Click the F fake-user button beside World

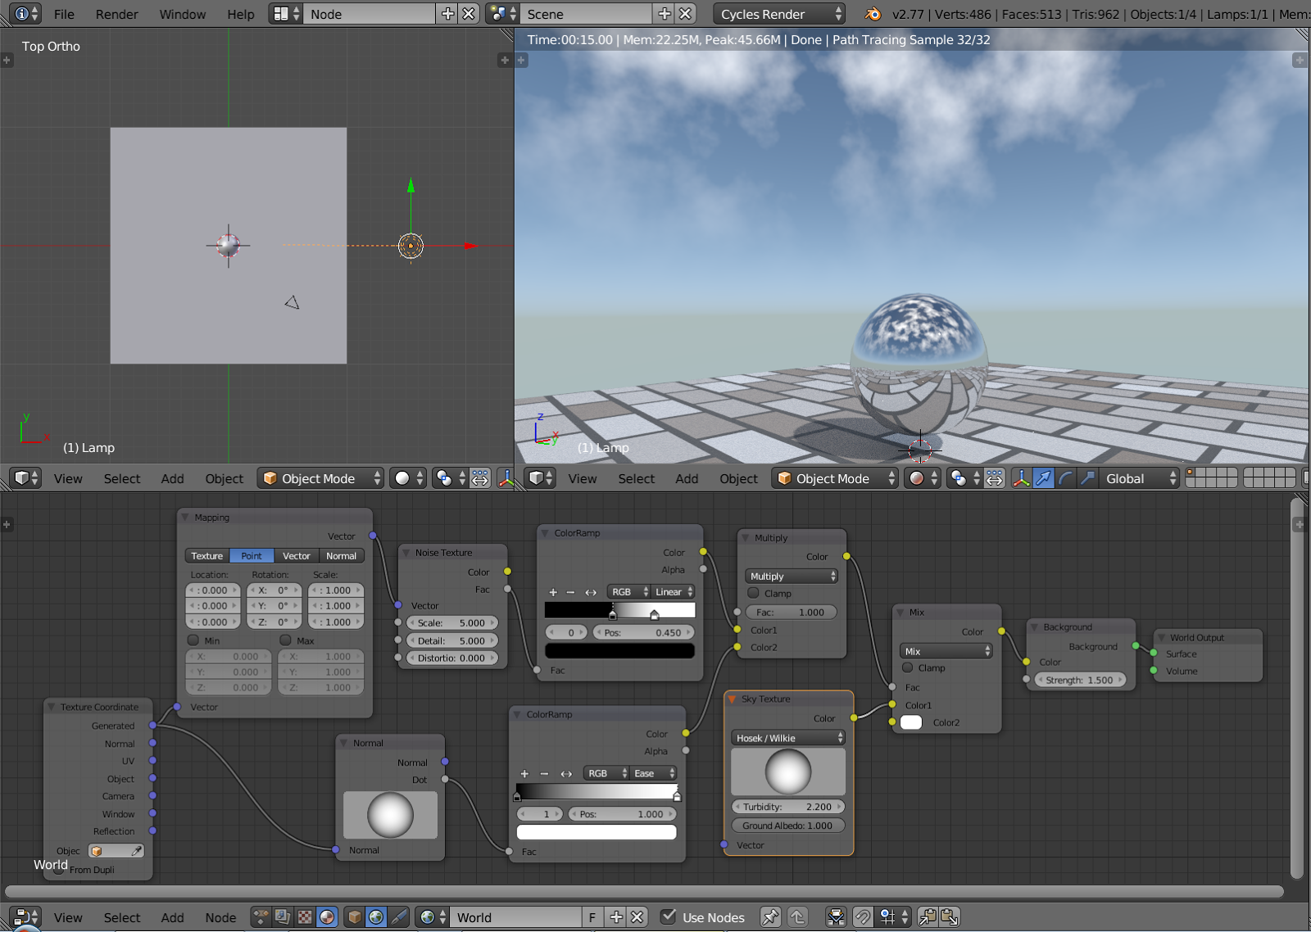click(x=592, y=917)
